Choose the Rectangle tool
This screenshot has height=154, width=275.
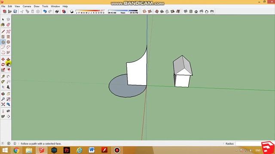coord(3,37)
